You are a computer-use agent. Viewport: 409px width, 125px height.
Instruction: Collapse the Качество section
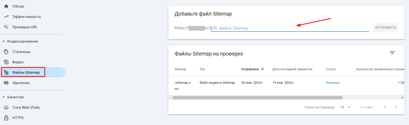(x=4, y=97)
